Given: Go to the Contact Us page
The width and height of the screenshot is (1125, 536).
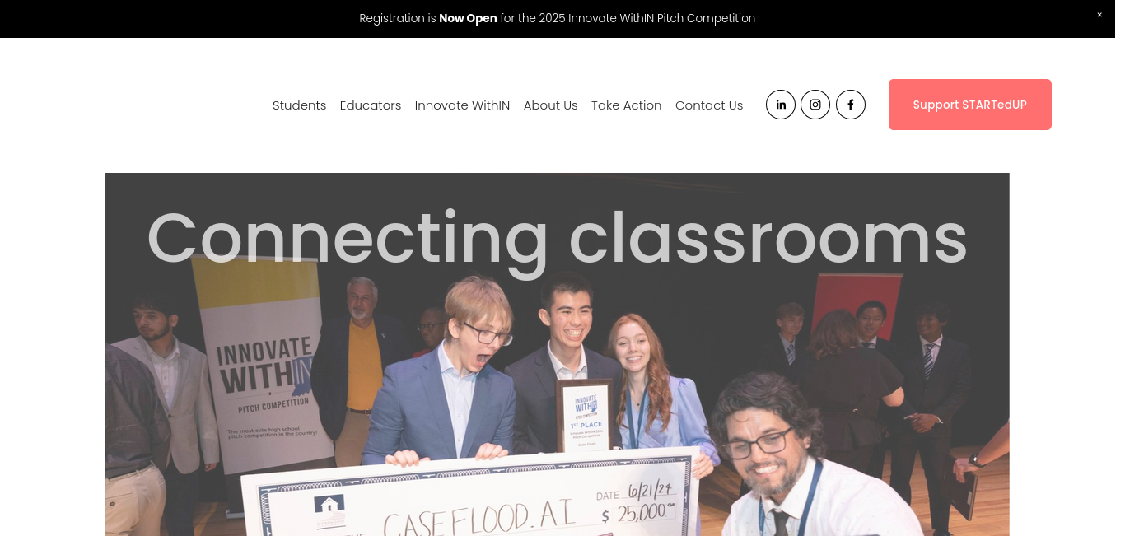Looking at the screenshot, I should (x=709, y=105).
